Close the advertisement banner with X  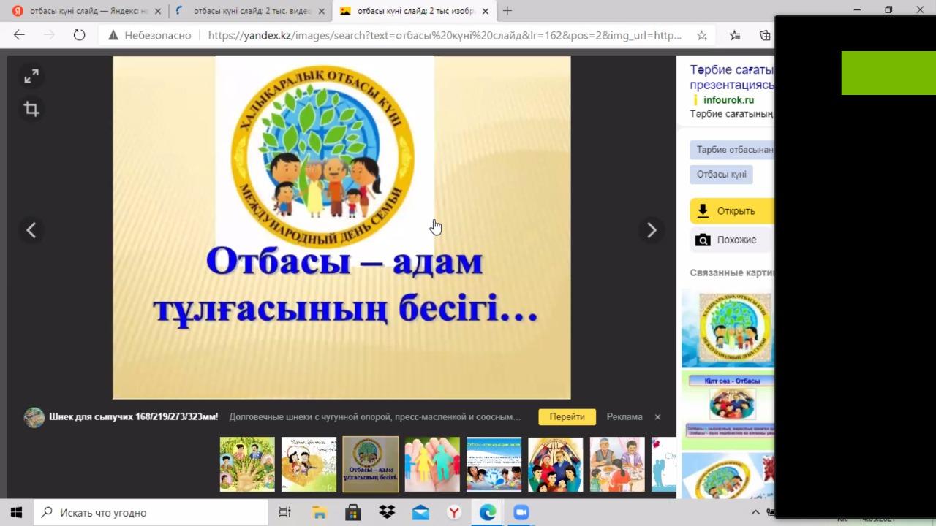(x=657, y=417)
